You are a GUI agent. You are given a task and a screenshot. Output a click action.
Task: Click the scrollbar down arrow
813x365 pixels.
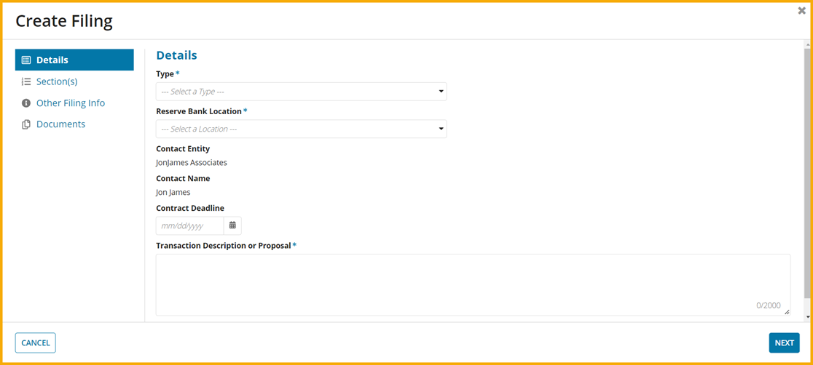[x=809, y=316]
